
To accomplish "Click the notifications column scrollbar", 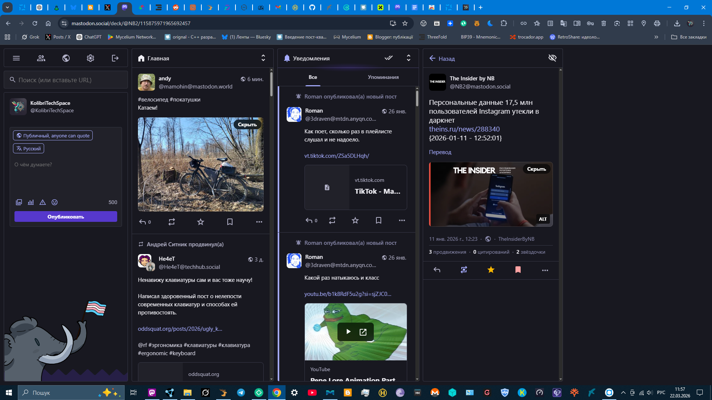I will 417,99.
